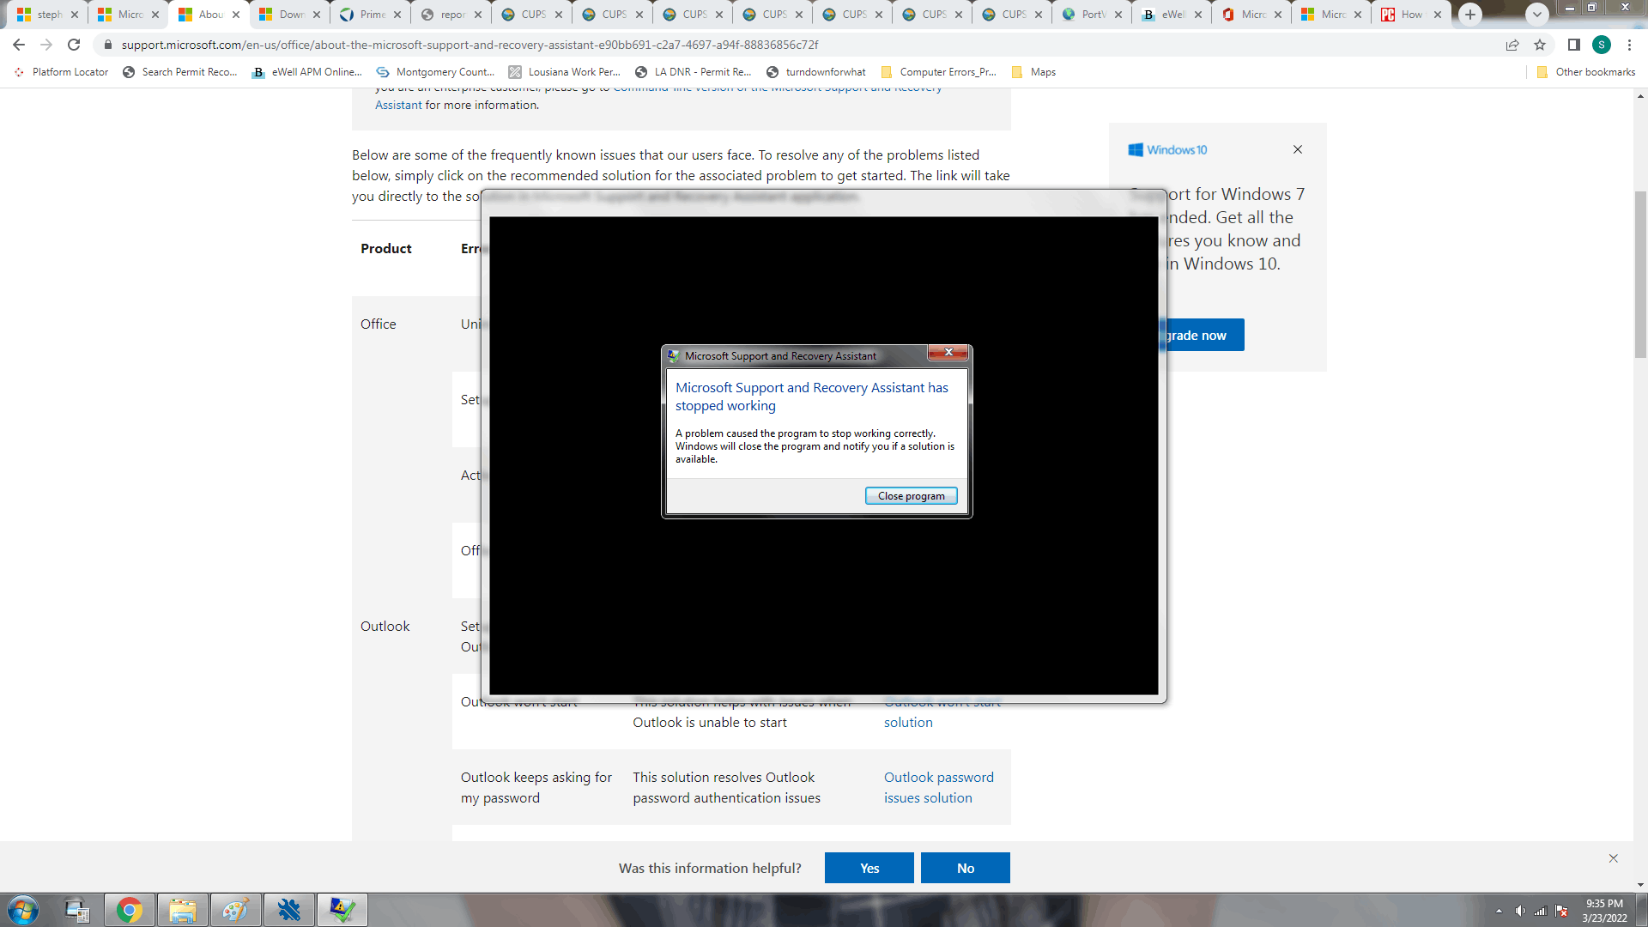Click the address bar URL
Screen dimensions: 1648x927
(470, 45)
